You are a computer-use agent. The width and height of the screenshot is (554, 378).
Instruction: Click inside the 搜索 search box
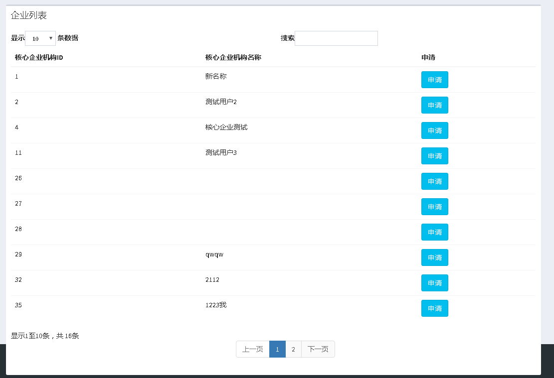[x=336, y=38]
